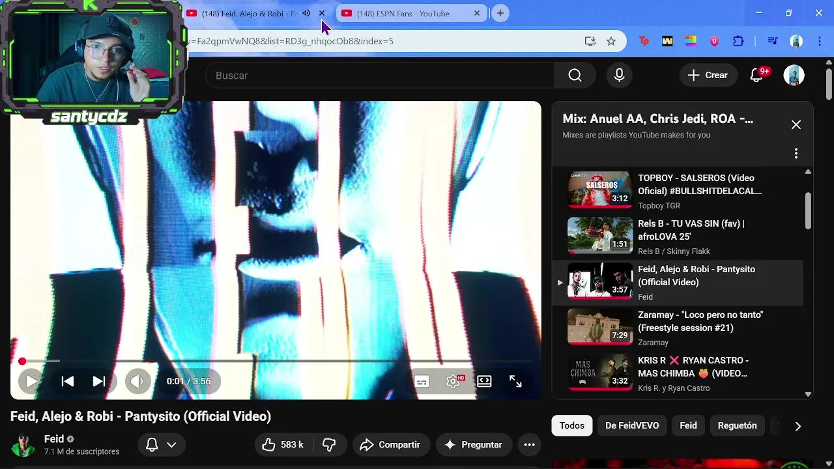Start voice search with microphone
This screenshot has width=834, height=469.
(620, 76)
